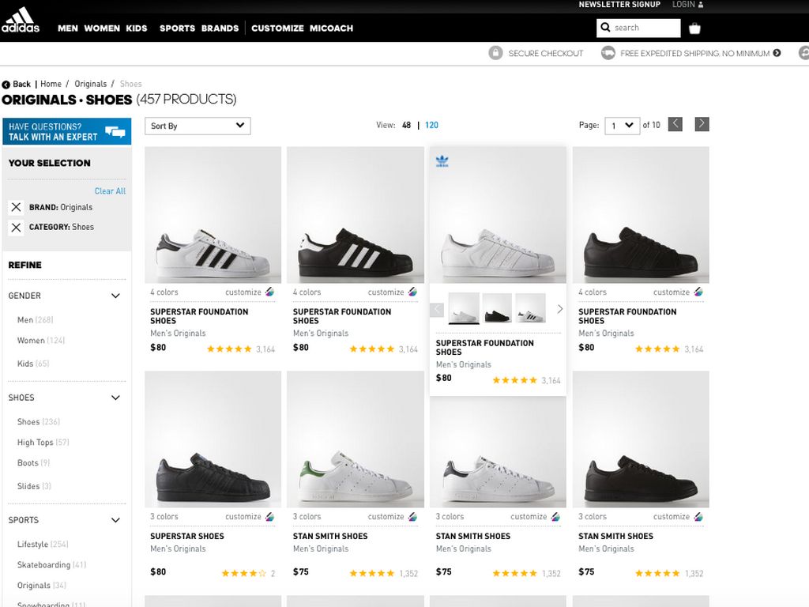Remove the BRAND: Originals filter
The height and width of the screenshot is (607, 809).
tap(16, 207)
